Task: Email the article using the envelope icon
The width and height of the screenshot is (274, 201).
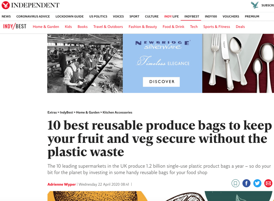Action: pyautogui.click(x=268, y=183)
